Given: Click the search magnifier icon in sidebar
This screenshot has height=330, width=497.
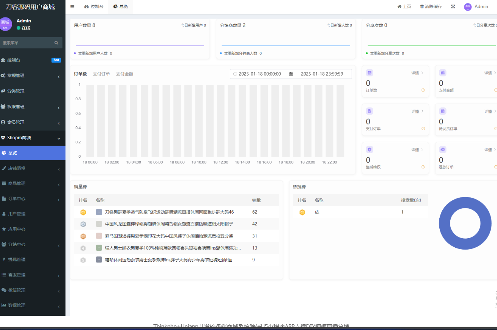Looking at the screenshot, I should (56, 43).
